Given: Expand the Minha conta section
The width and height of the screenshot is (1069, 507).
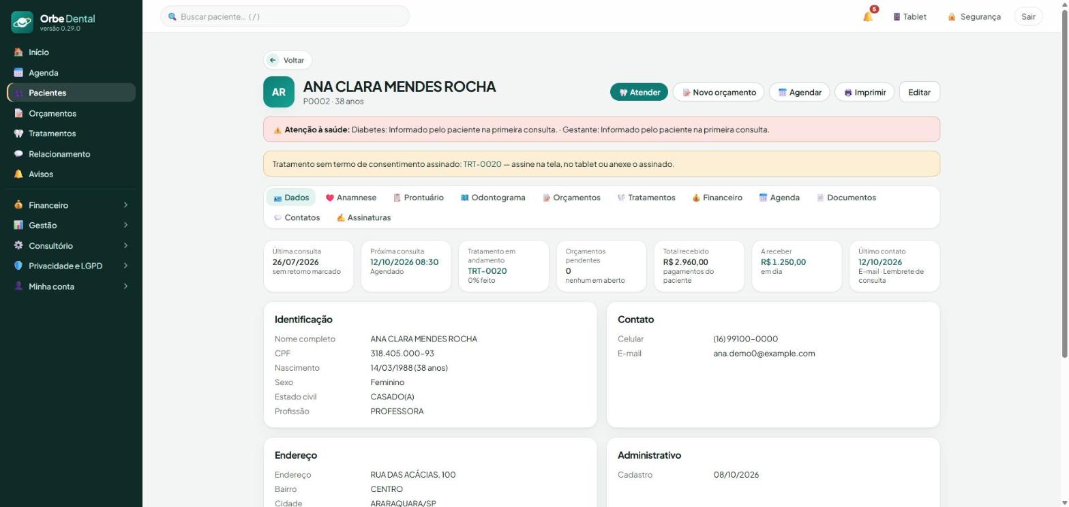Looking at the screenshot, I should pyautogui.click(x=71, y=286).
